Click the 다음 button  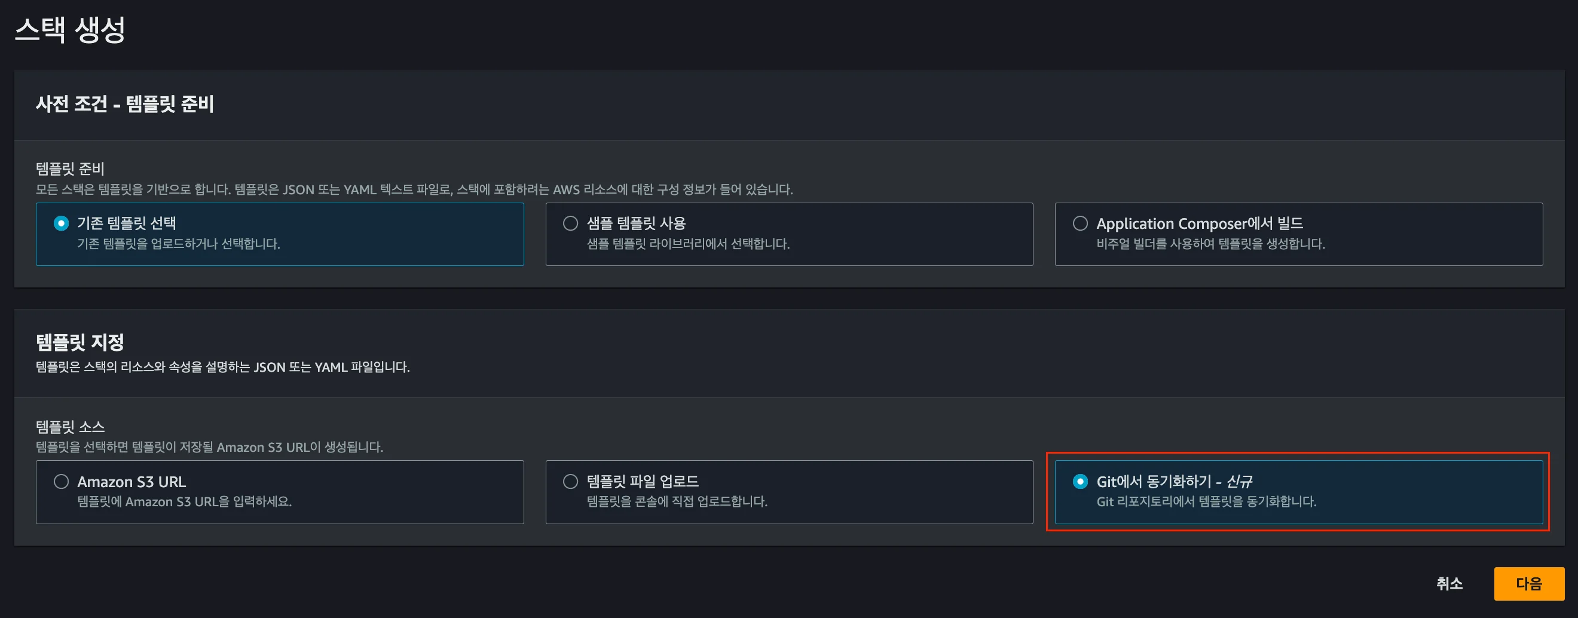(1528, 583)
